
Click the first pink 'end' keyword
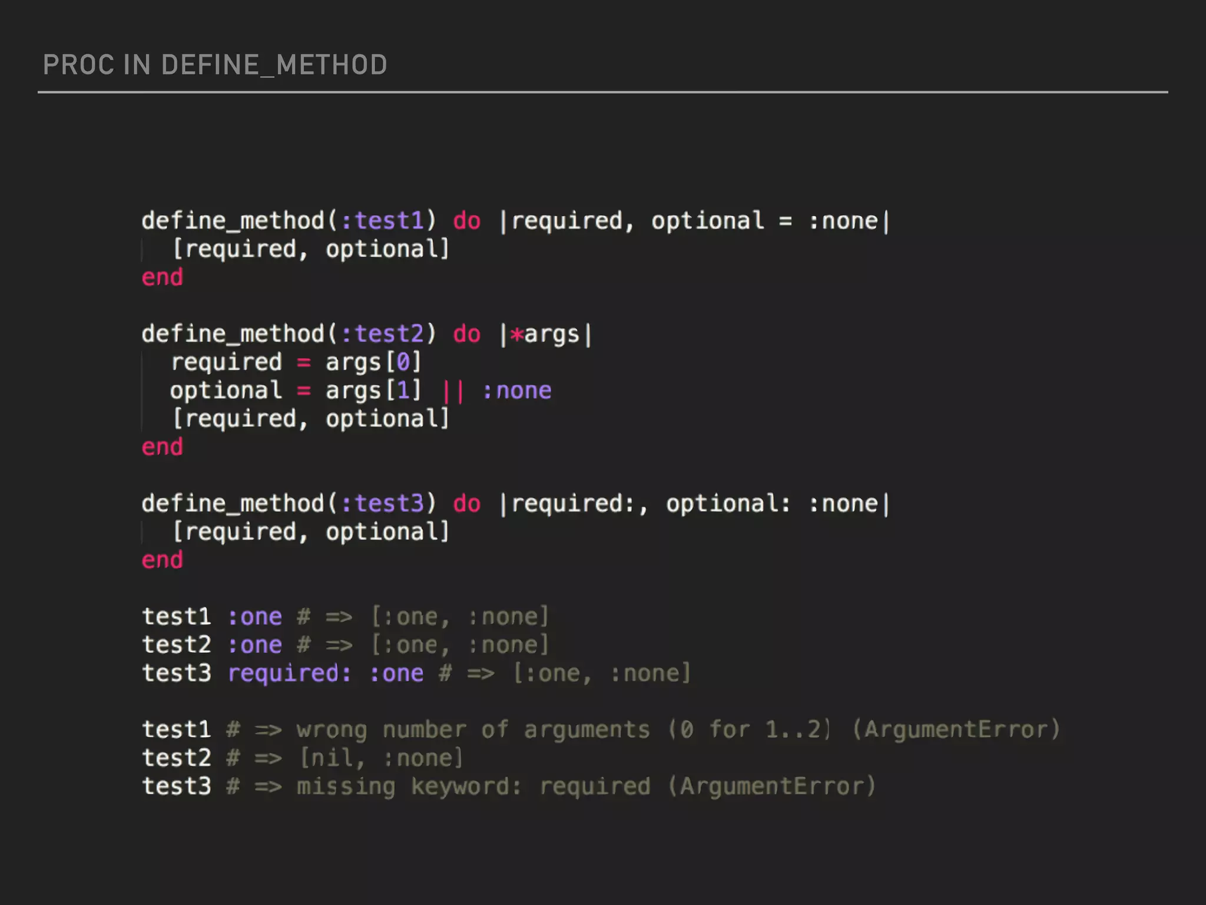pyautogui.click(x=163, y=278)
